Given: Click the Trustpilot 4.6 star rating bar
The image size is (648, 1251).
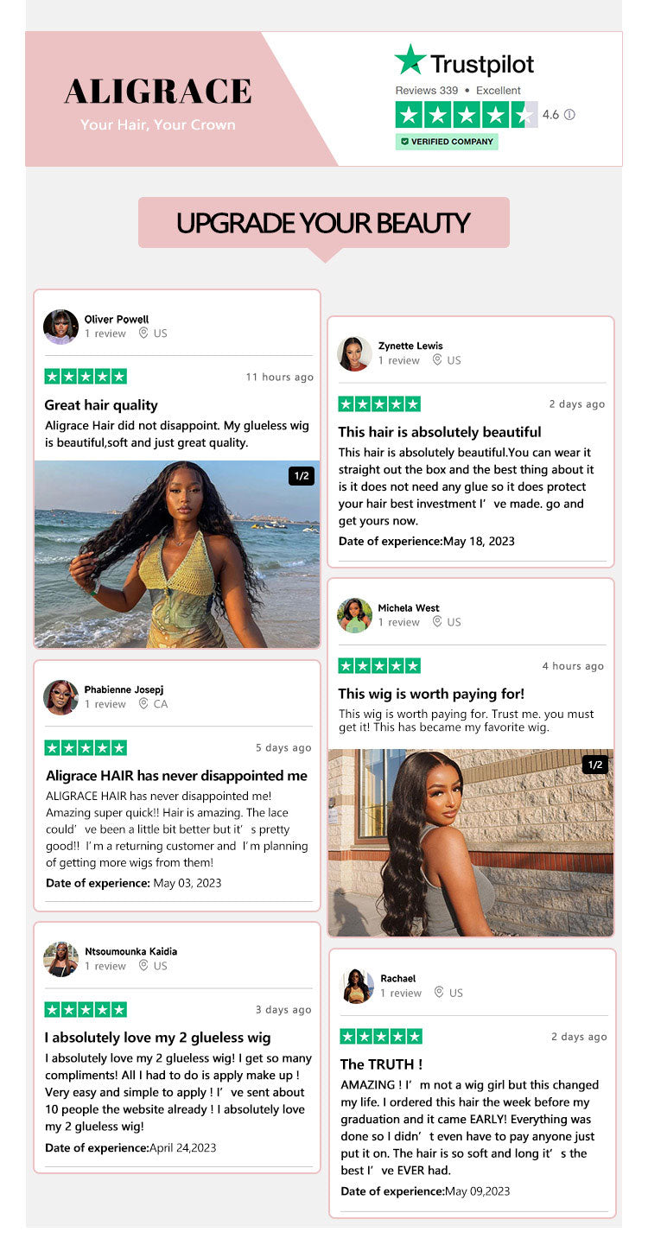Looking at the screenshot, I should [467, 115].
